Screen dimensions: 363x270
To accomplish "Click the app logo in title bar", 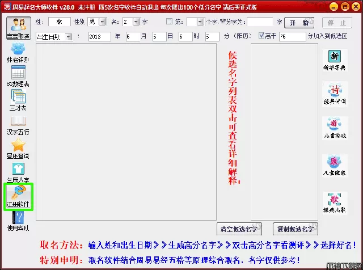I will pos(7,7).
